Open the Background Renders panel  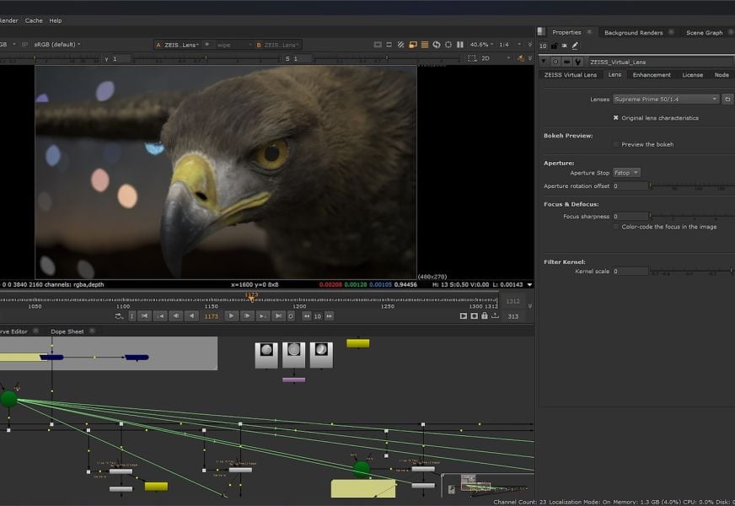pos(633,32)
